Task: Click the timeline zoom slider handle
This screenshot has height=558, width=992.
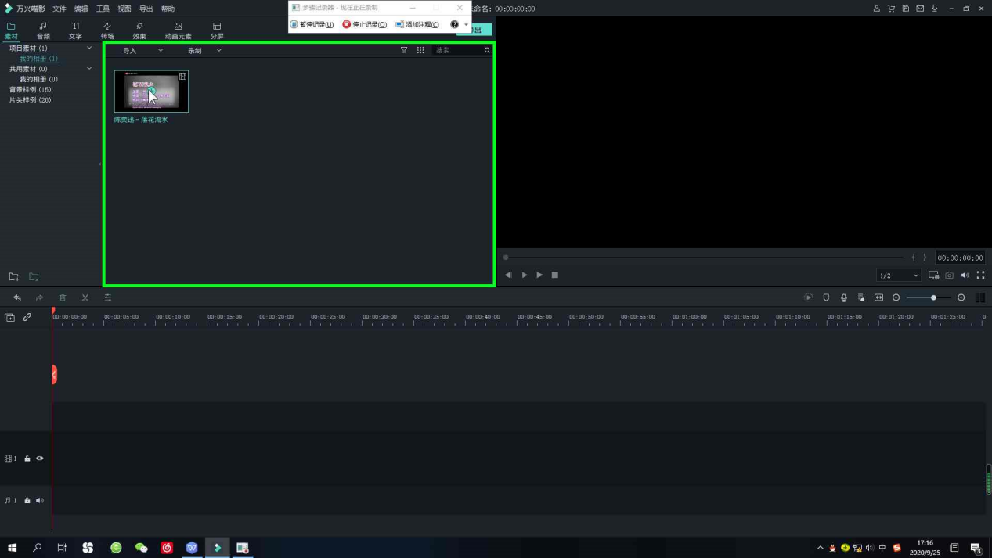Action: (933, 297)
